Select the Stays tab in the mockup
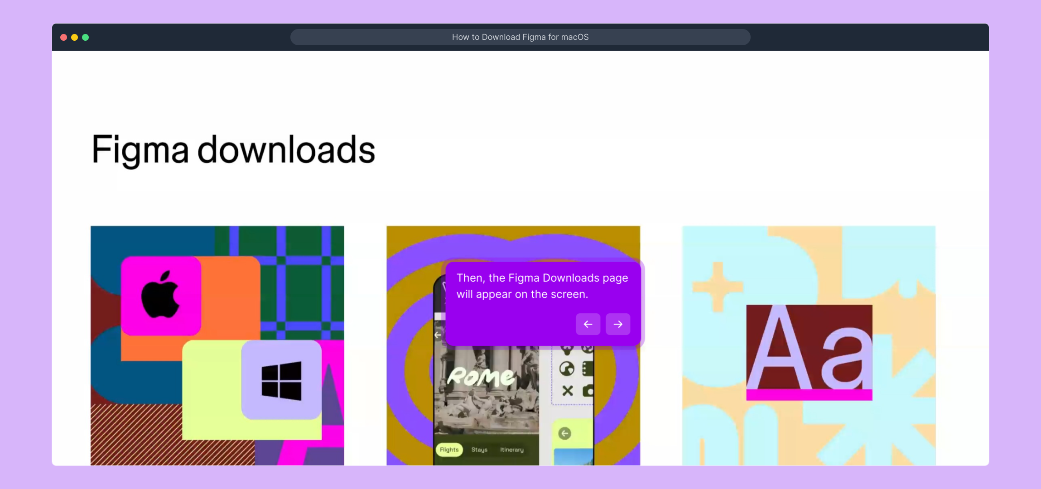Image resolution: width=1041 pixels, height=489 pixels. point(479,450)
